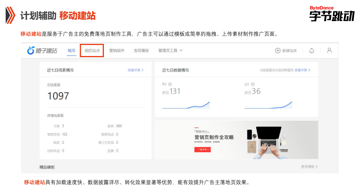Screen dimensions: 361x196
Task: Click the plus icon beside 新建站点
Action: tap(277, 50)
